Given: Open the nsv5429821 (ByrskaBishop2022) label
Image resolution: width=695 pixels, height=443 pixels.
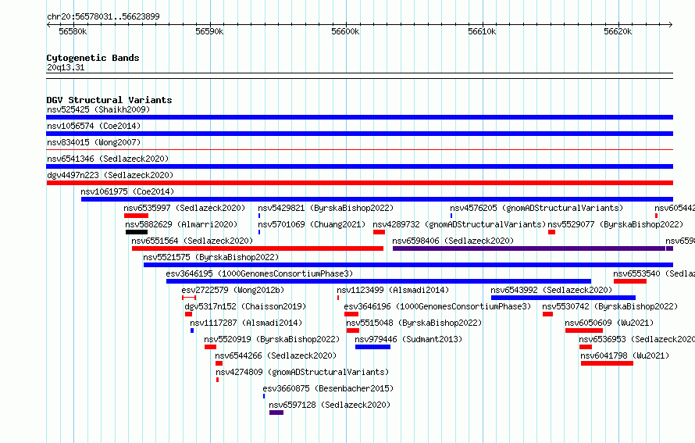Looking at the screenshot, I should [x=326, y=208].
